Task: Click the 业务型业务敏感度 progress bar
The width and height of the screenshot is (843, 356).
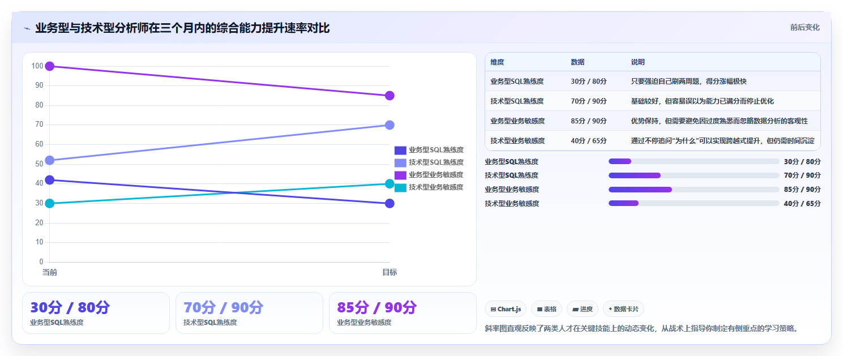Action: (x=694, y=190)
